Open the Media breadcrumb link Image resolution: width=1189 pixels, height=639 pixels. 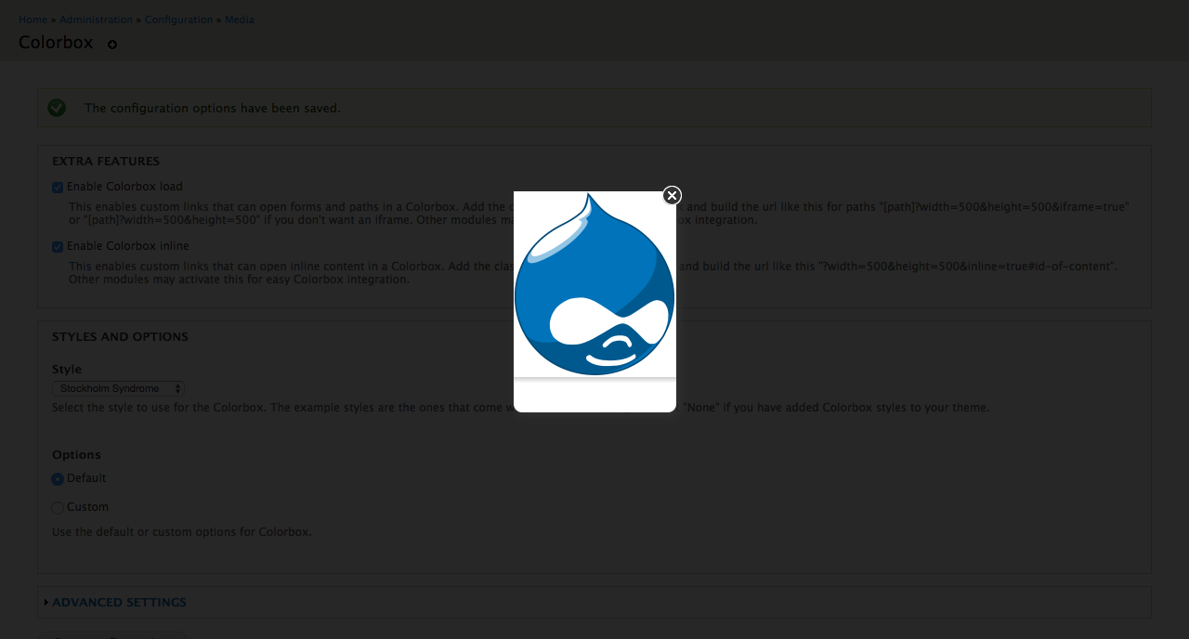(x=239, y=20)
